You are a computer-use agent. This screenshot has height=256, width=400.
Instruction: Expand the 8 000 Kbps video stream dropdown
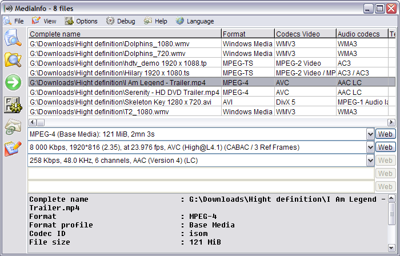(x=370, y=147)
